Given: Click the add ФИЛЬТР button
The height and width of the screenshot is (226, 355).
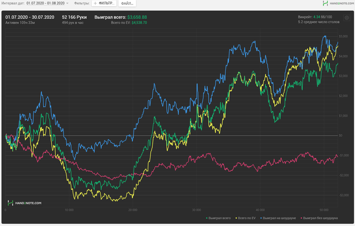Looking at the screenshot, I should tap(104, 4).
